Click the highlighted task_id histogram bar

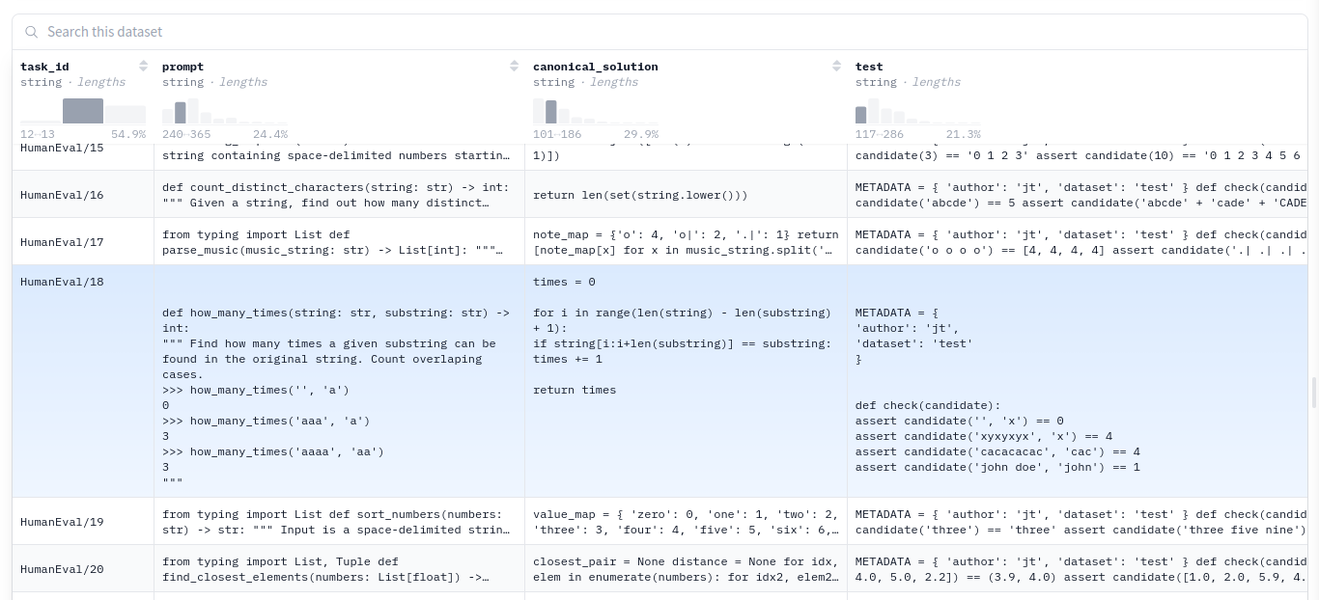83,111
